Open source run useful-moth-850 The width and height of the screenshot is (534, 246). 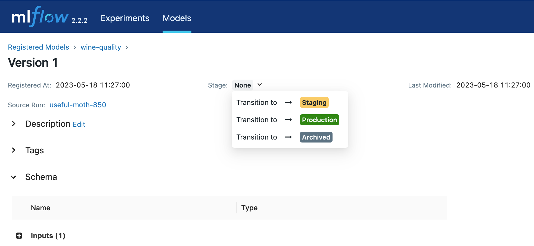click(78, 105)
